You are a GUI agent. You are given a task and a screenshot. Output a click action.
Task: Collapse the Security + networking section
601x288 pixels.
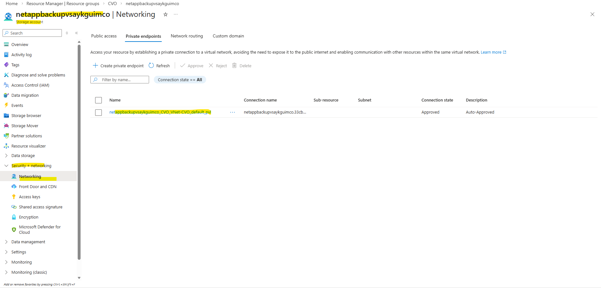coord(6,166)
